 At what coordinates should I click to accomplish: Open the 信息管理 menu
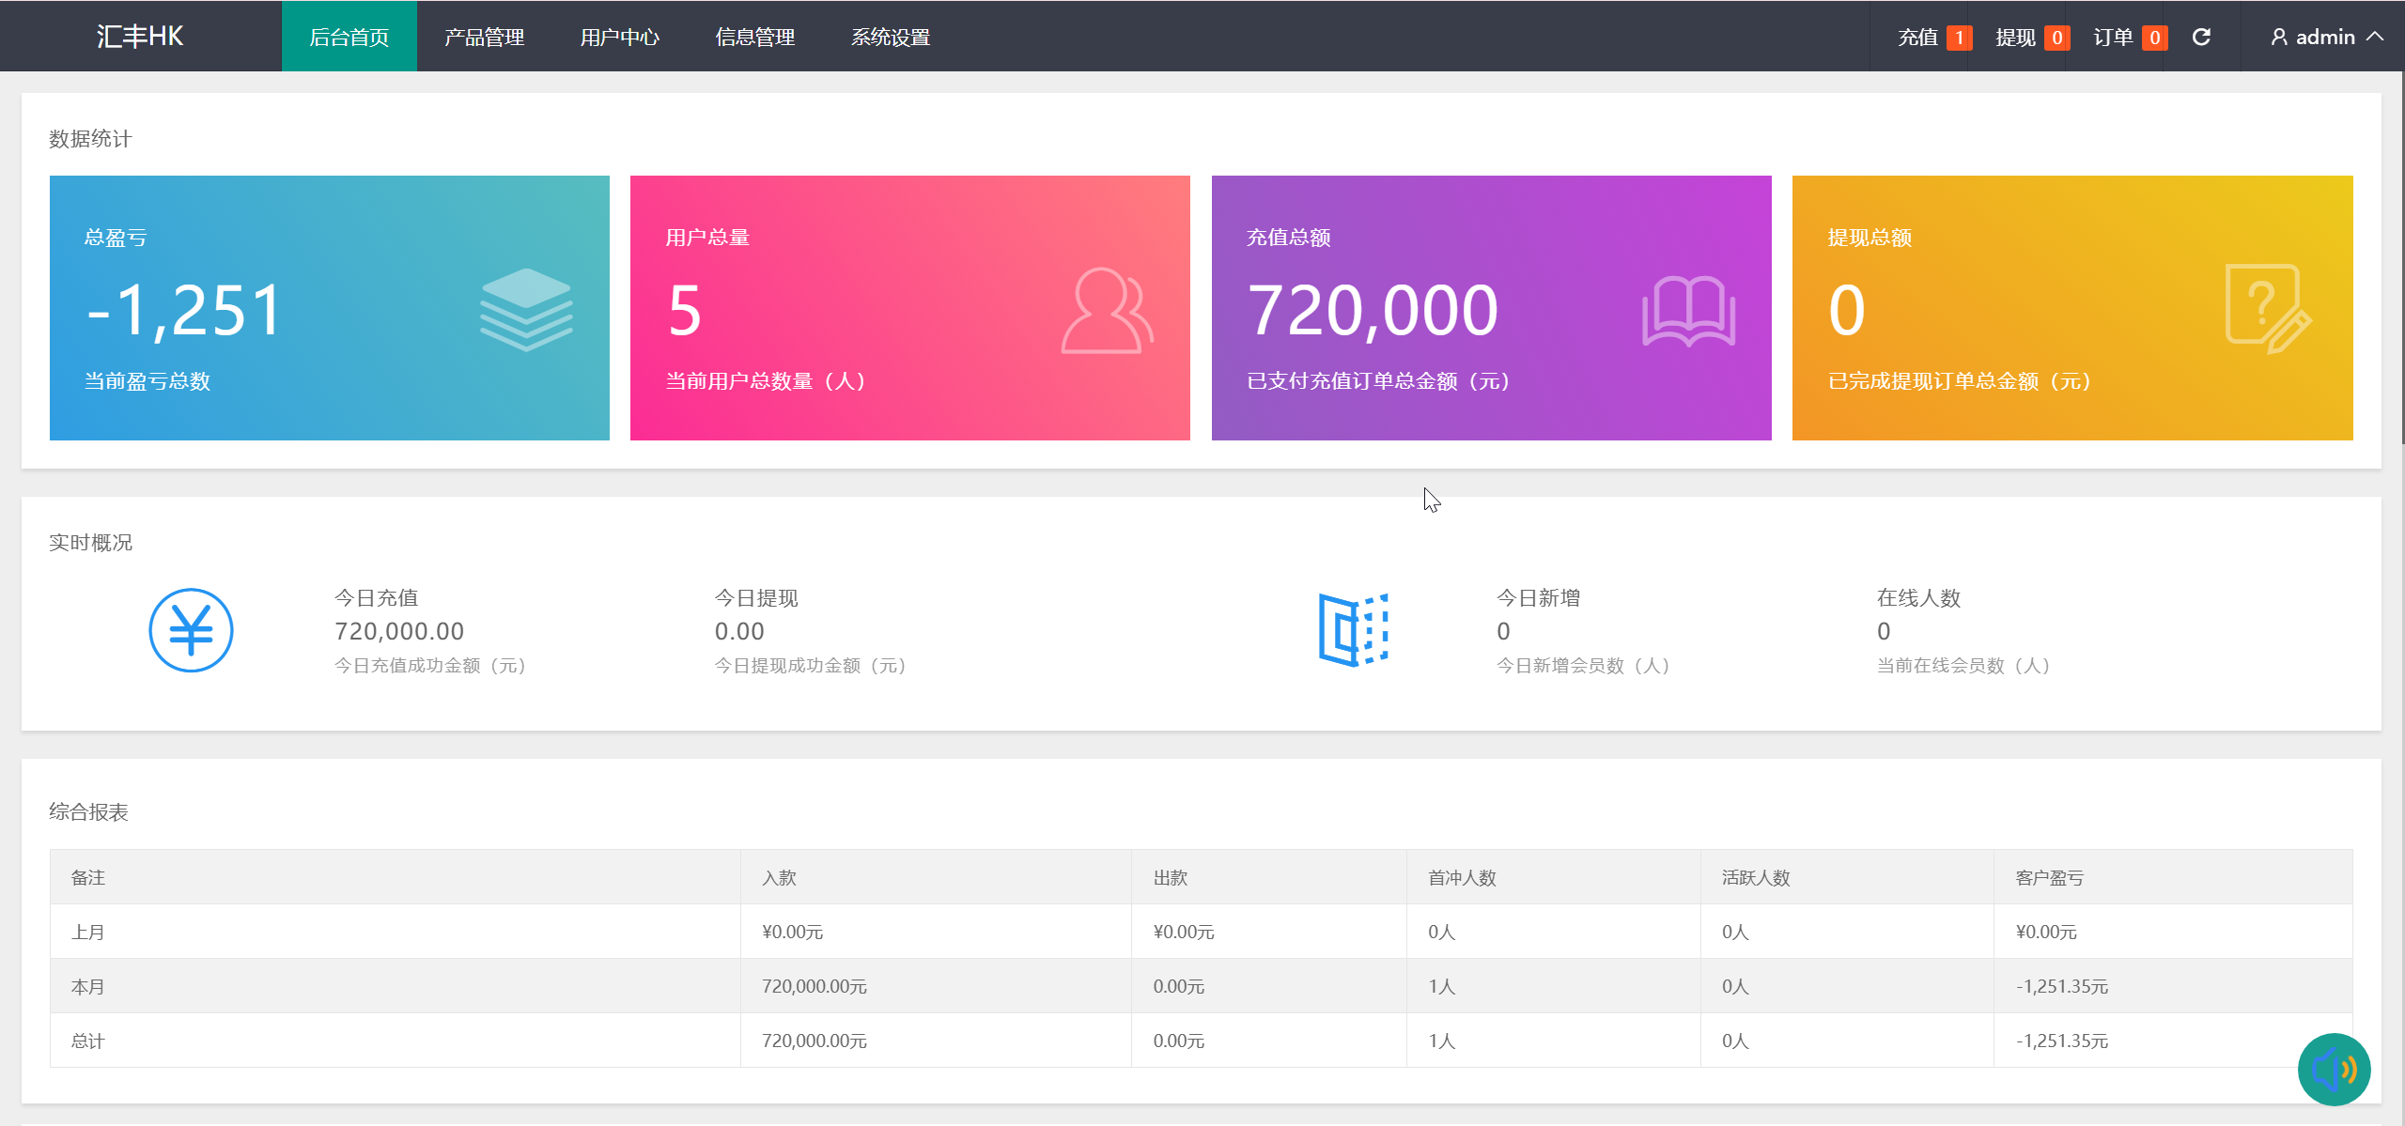[x=754, y=37]
